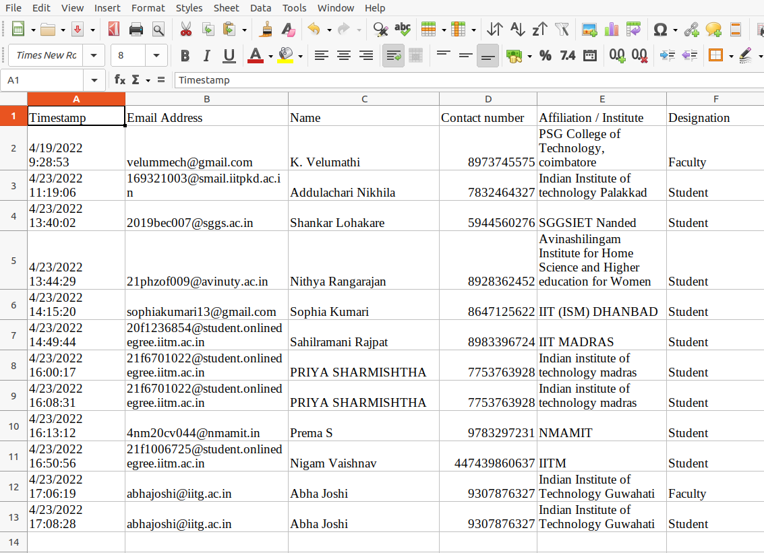Insert Special Character omega icon
Screen dimensions: 764x553
click(x=660, y=29)
